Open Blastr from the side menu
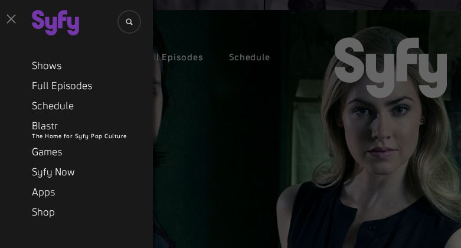This screenshot has width=461, height=248. pyautogui.click(x=45, y=126)
